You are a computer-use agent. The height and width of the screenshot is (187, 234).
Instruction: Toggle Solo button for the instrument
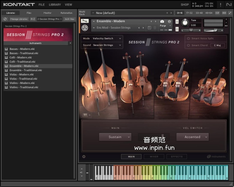pyautogui.click(x=177, y=22)
